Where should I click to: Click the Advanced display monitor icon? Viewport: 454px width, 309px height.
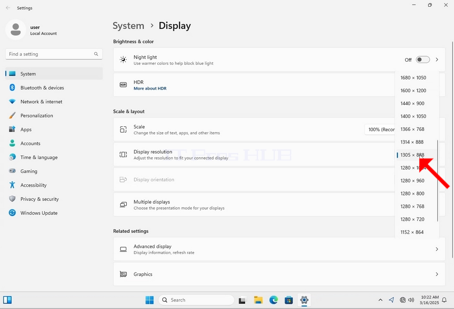(123, 249)
